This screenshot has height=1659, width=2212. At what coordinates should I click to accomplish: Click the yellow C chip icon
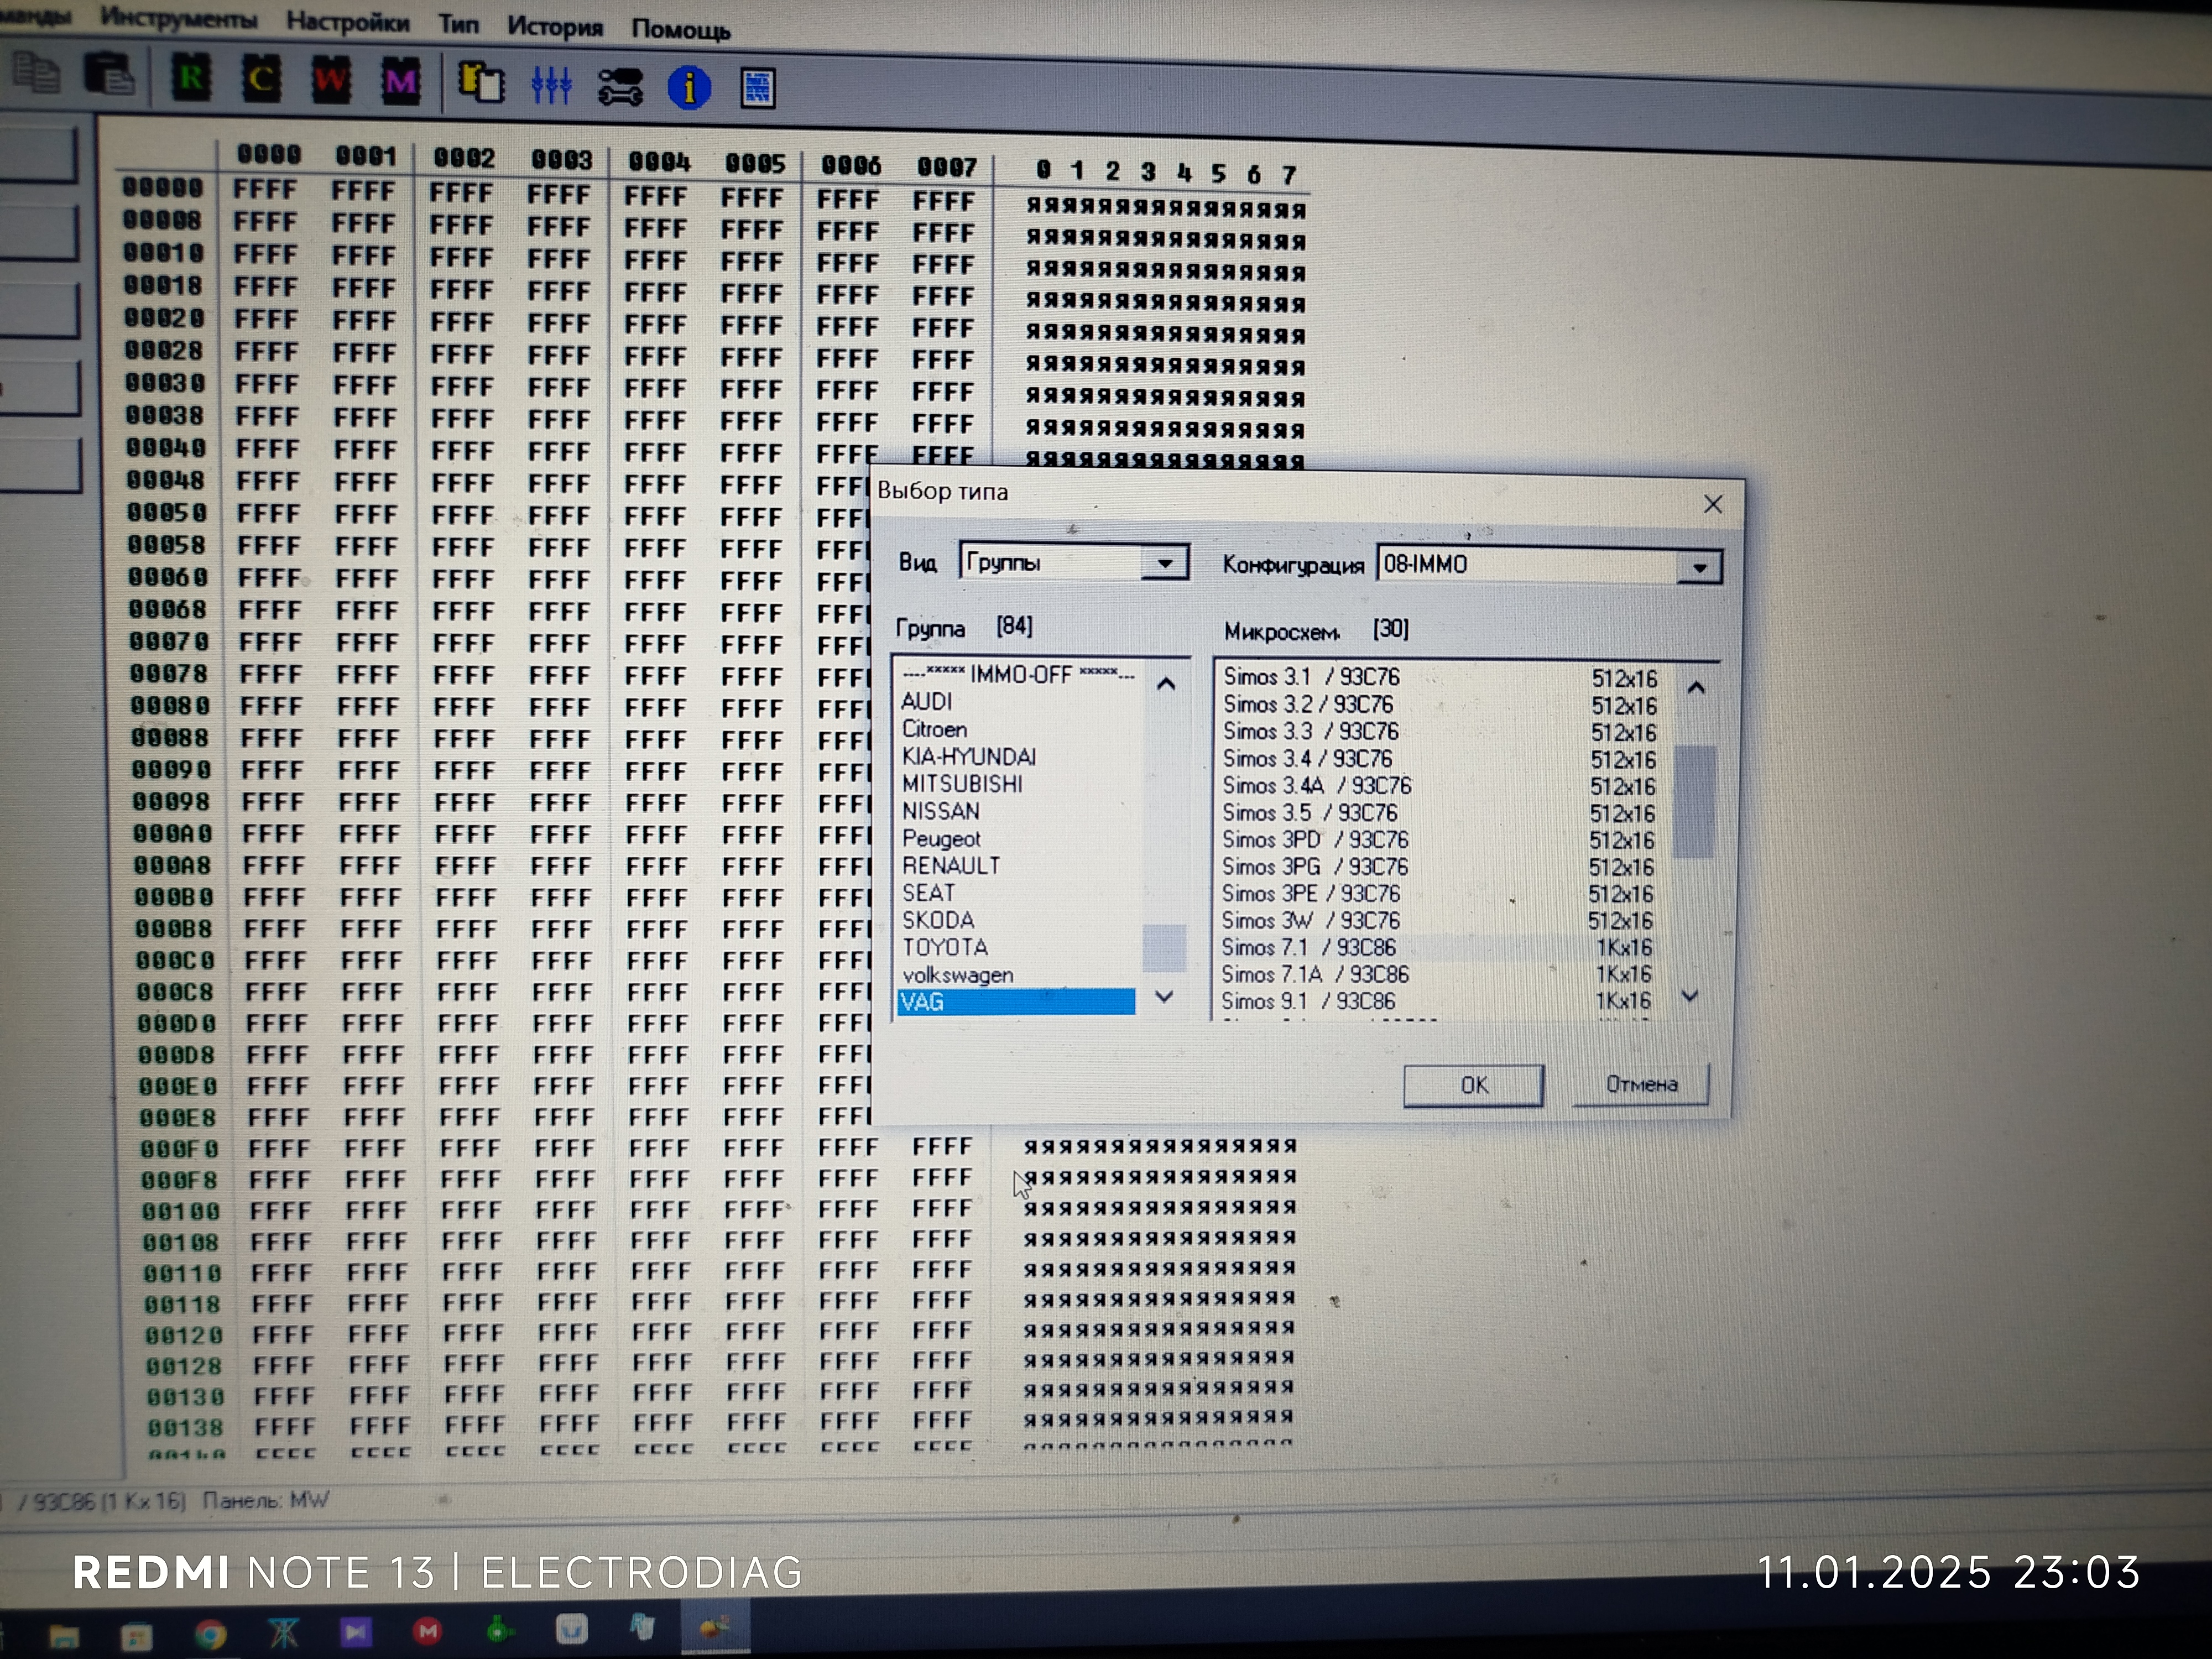(x=262, y=79)
